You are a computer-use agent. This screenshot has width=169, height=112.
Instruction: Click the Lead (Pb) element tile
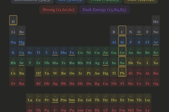tap(122, 72)
